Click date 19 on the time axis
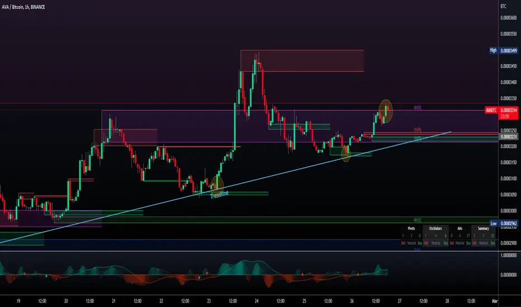The image size is (521, 307). (18, 301)
